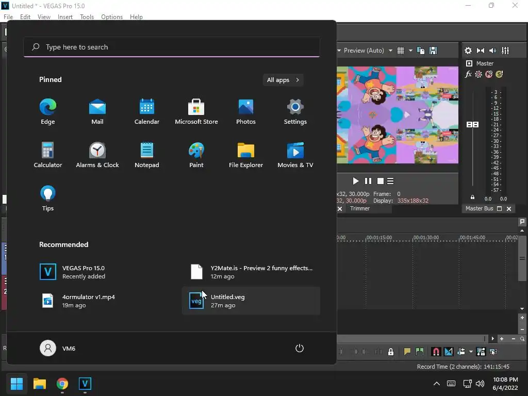Open the Tools menu

pyautogui.click(x=87, y=17)
